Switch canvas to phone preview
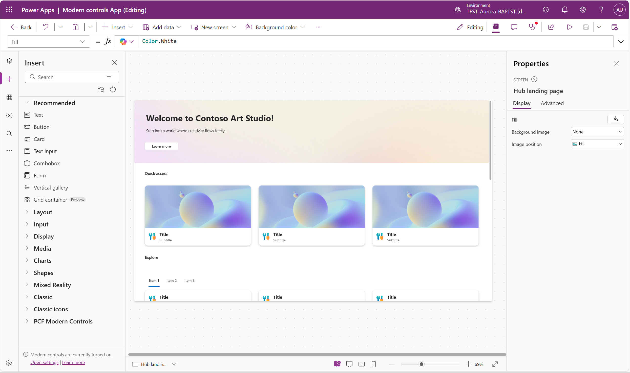The height and width of the screenshot is (373, 630). click(374, 364)
